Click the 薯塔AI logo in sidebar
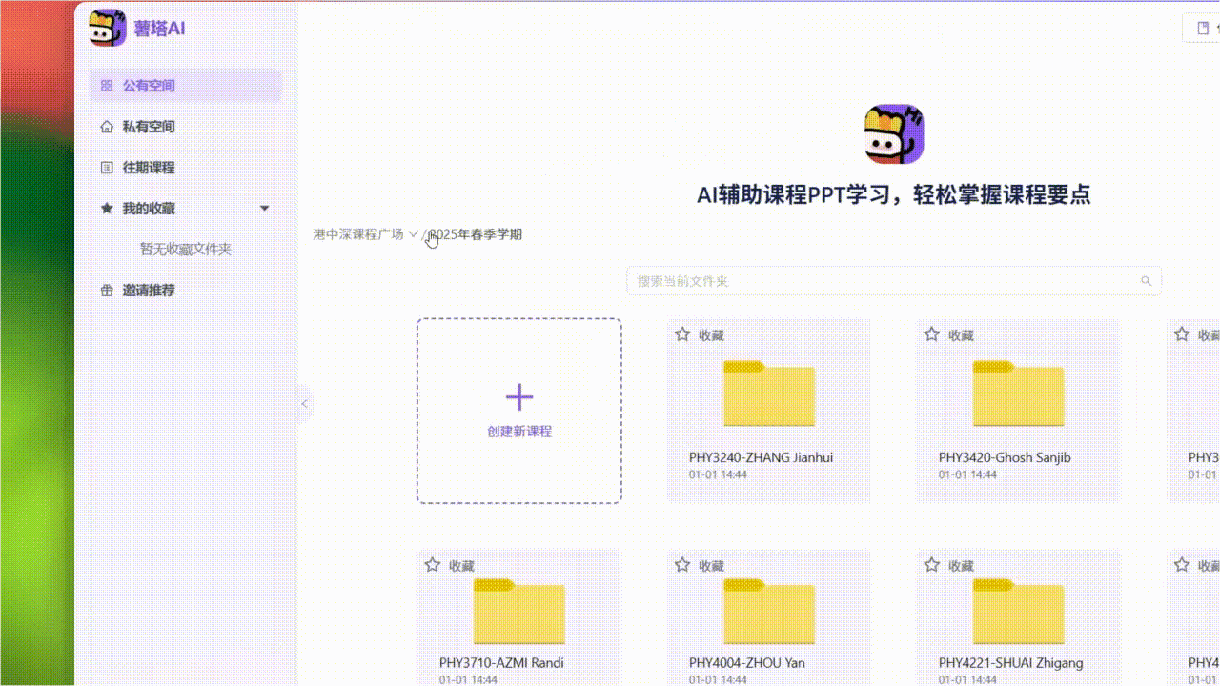The image size is (1220, 686). click(x=108, y=28)
